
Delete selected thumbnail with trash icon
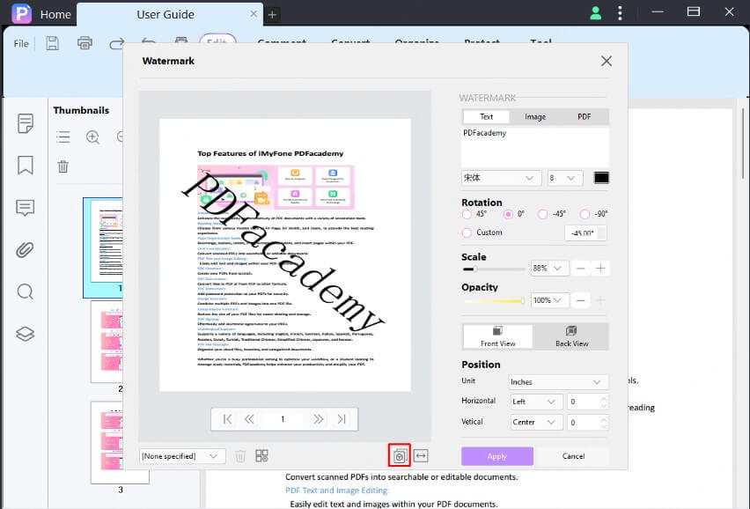coord(63,166)
